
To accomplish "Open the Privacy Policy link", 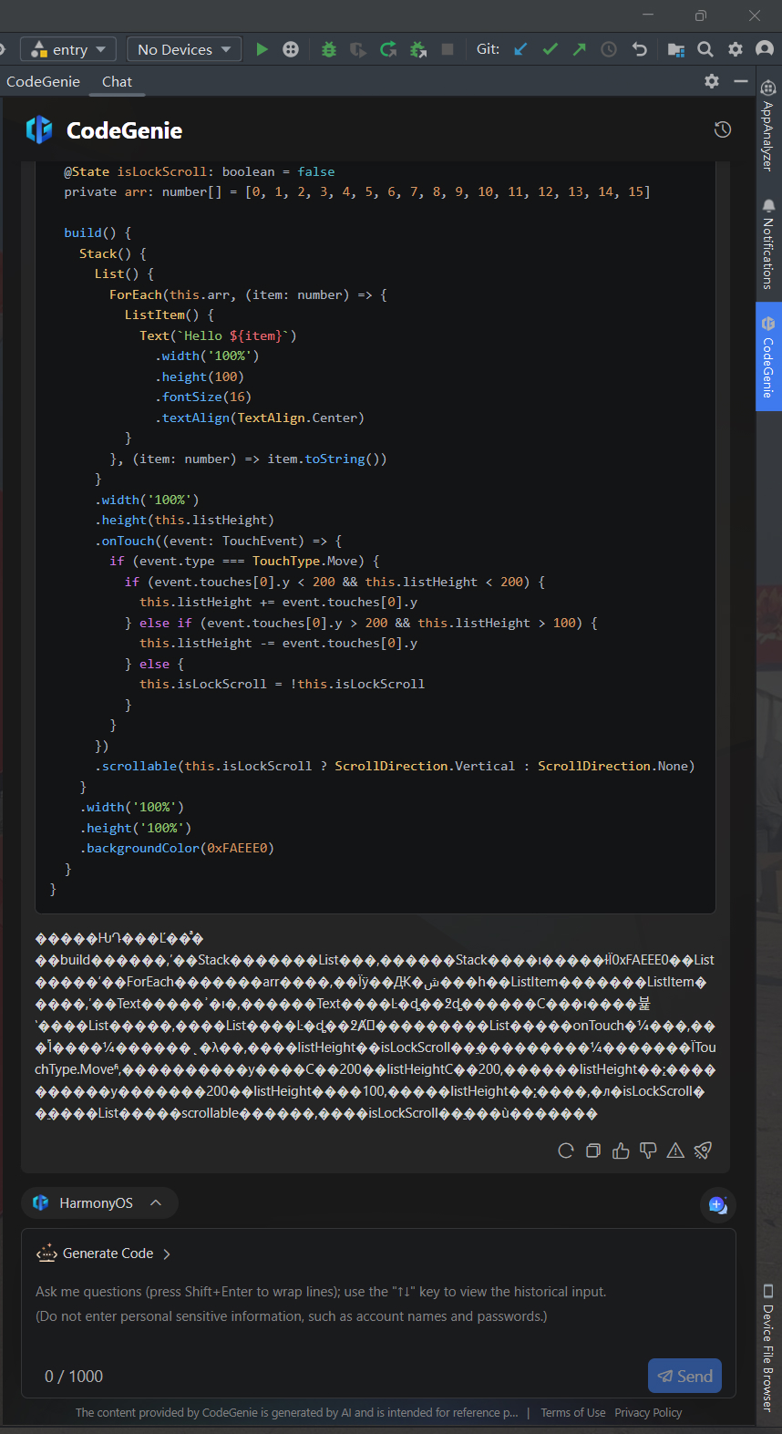I will (x=648, y=1412).
